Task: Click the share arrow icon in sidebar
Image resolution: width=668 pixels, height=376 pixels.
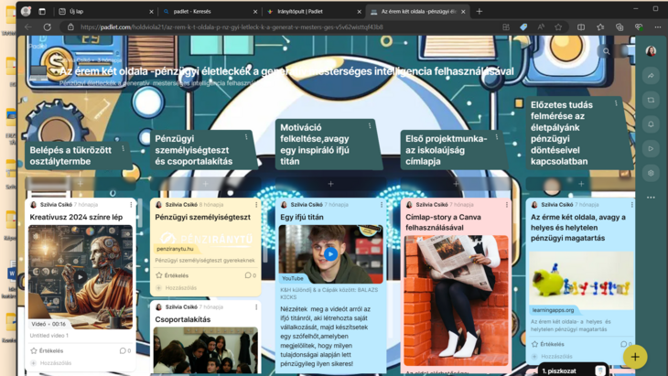Action: click(x=651, y=75)
